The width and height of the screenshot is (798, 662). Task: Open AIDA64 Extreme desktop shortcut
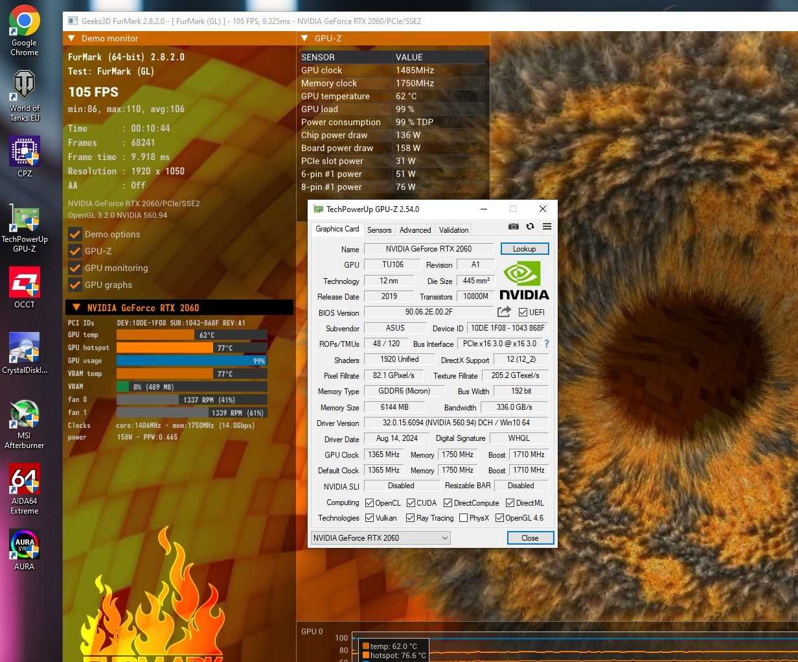pyautogui.click(x=25, y=490)
